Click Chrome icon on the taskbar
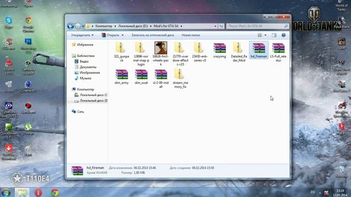 coord(54,192)
